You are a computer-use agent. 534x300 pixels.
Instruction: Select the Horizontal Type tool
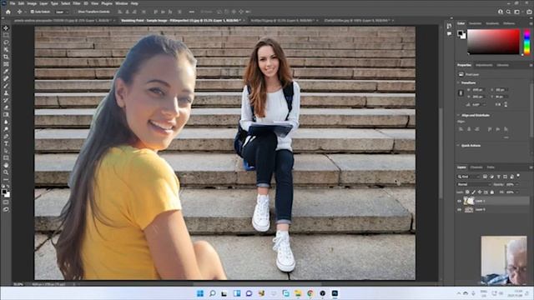coord(6,143)
